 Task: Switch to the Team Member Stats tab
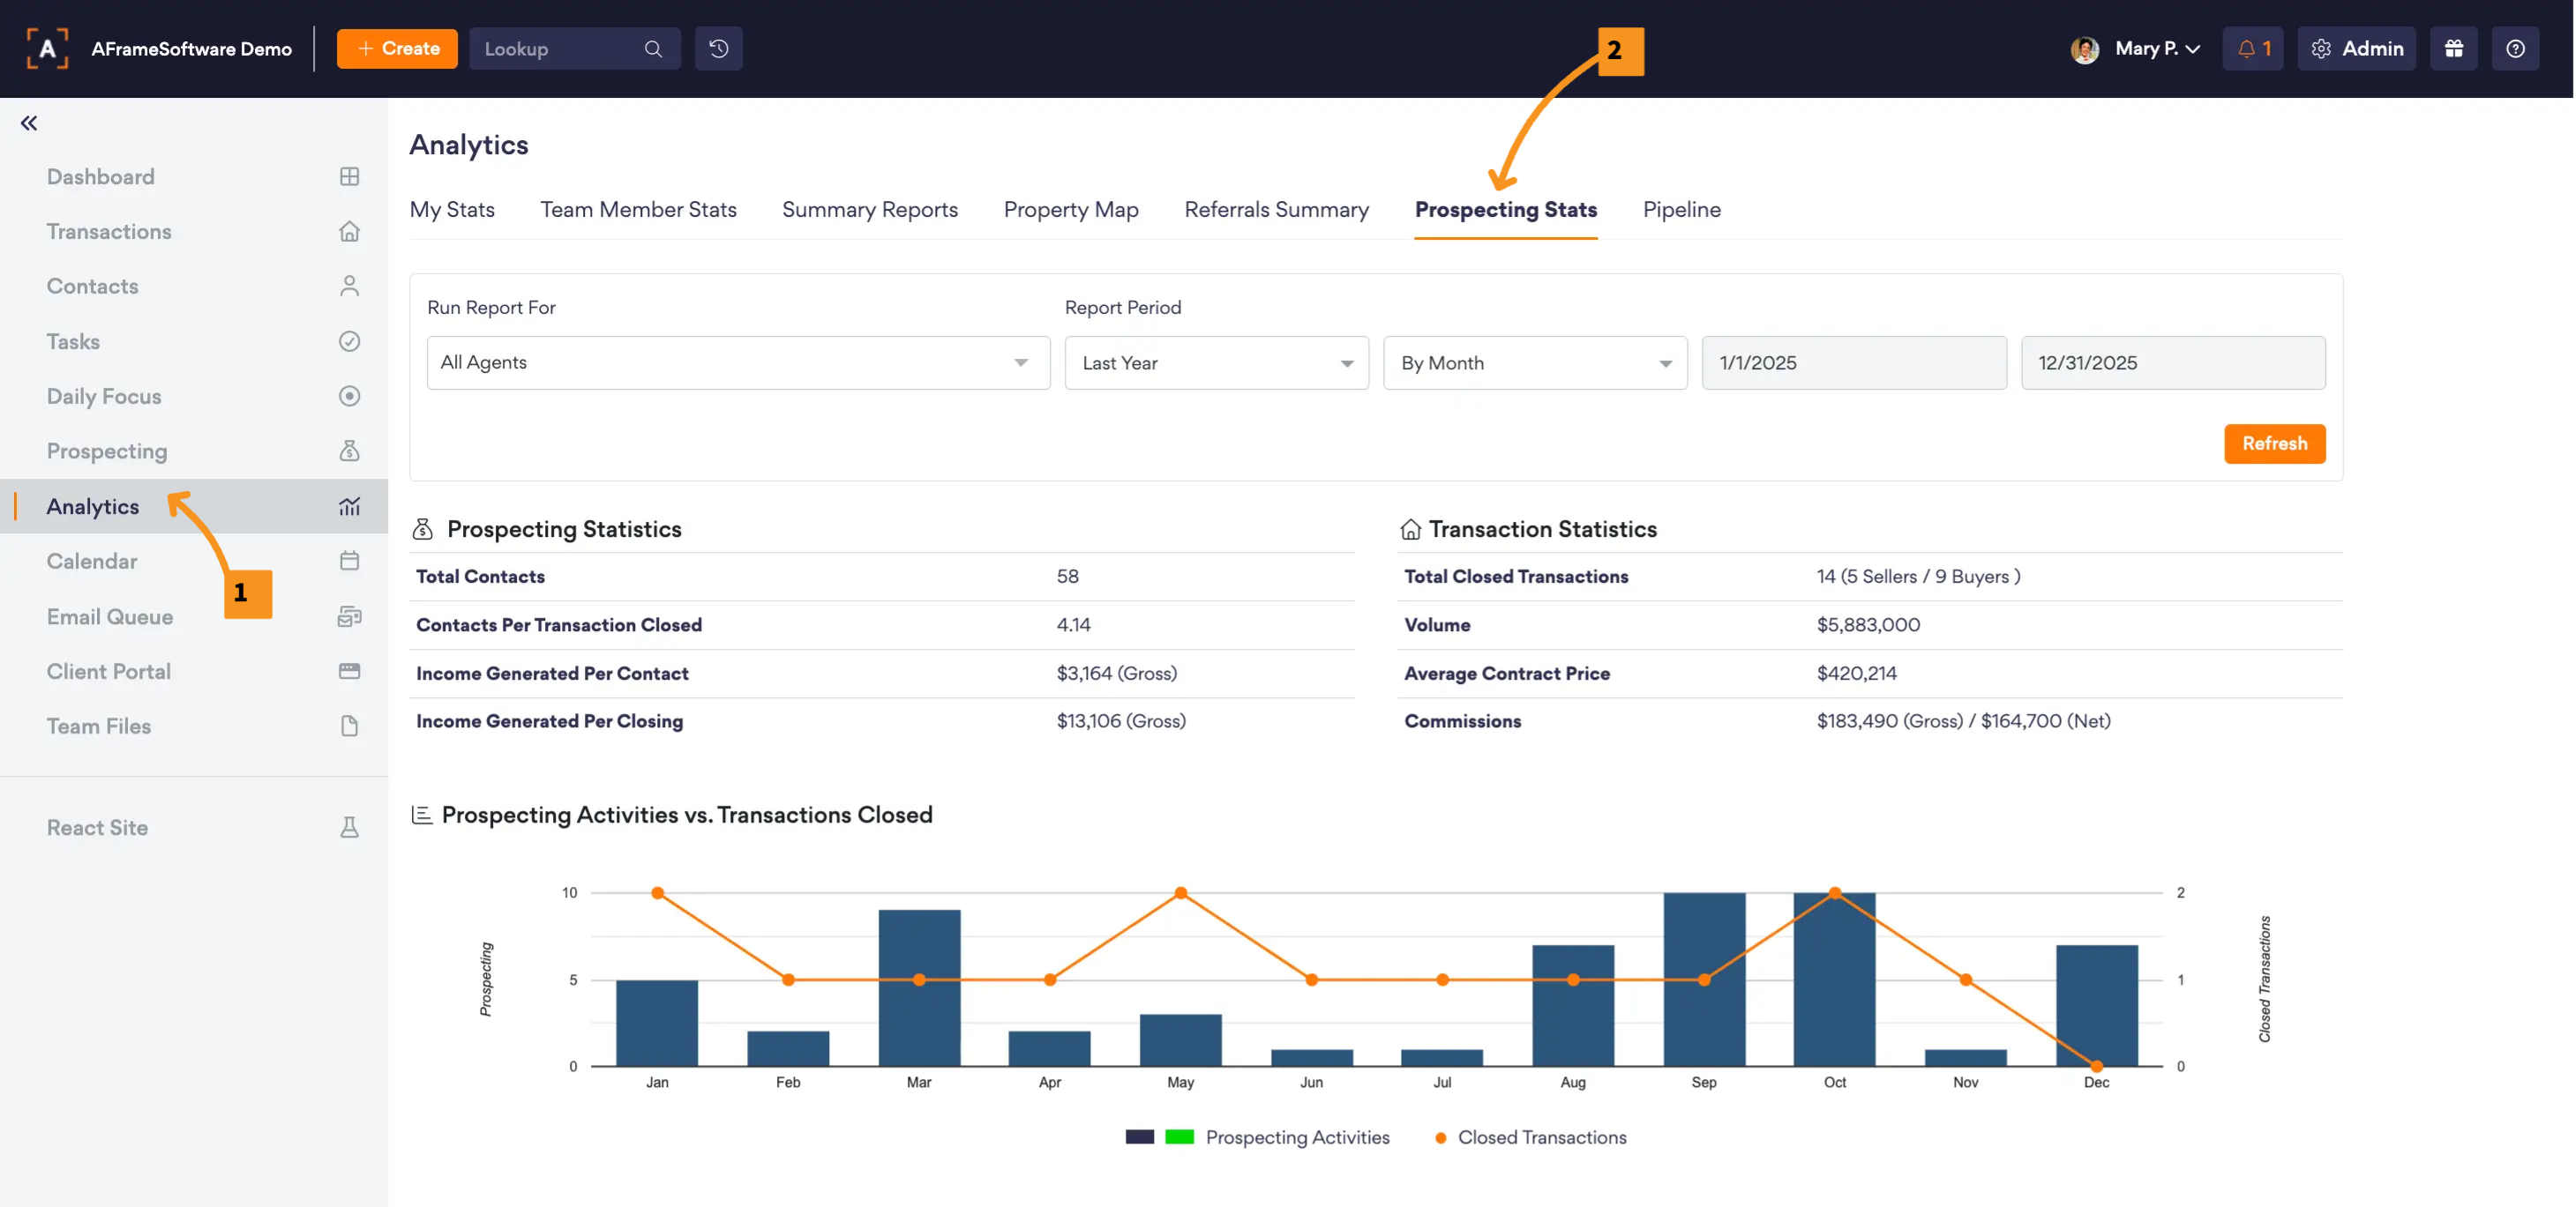[638, 210]
